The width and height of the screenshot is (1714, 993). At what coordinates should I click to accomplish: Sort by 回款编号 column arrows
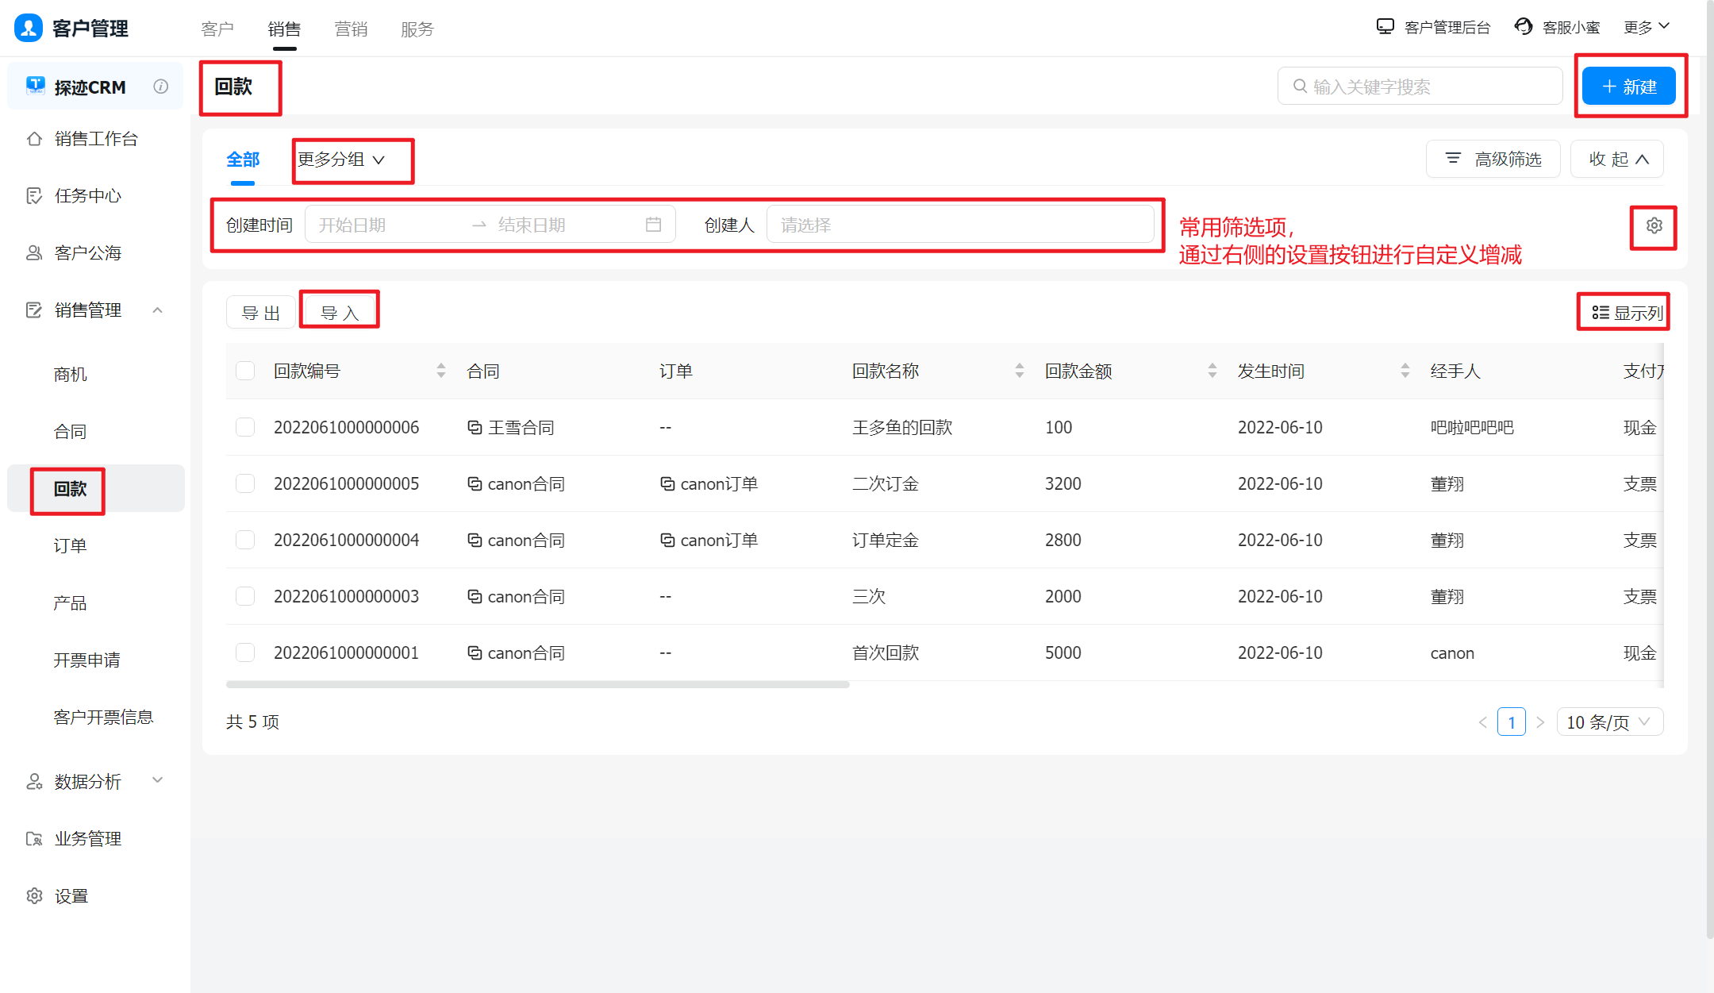[441, 371]
